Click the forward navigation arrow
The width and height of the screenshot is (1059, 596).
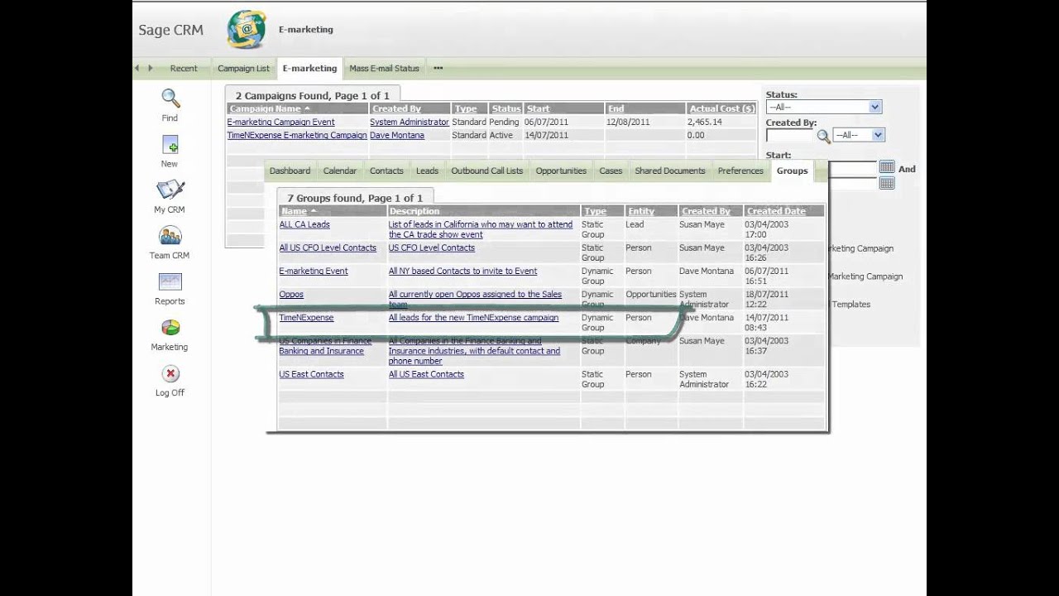pos(151,68)
